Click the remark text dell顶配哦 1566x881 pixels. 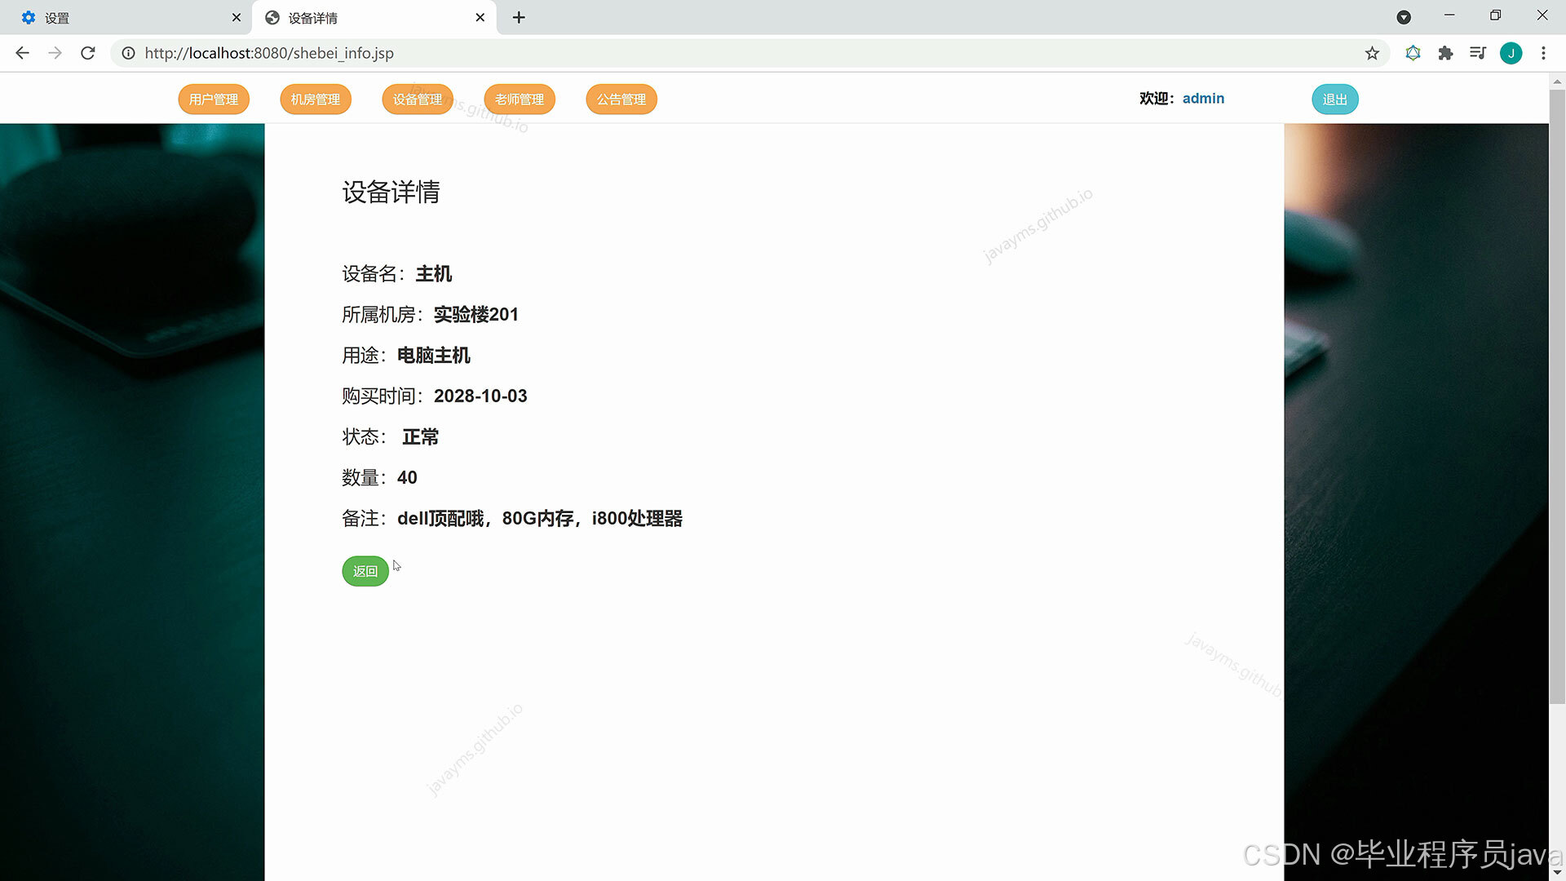pyautogui.click(x=440, y=519)
